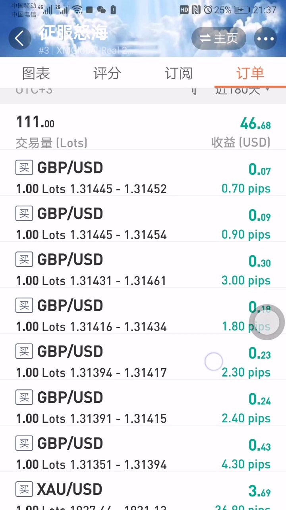Tap the 买 buy icon on XAU/USD order
The image size is (286, 510).
(x=24, y=489)
